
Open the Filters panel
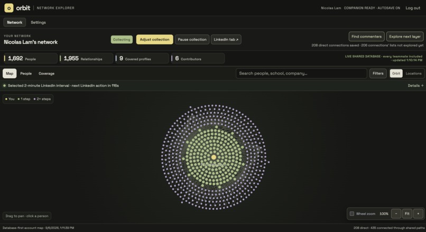tap(378, 73)
